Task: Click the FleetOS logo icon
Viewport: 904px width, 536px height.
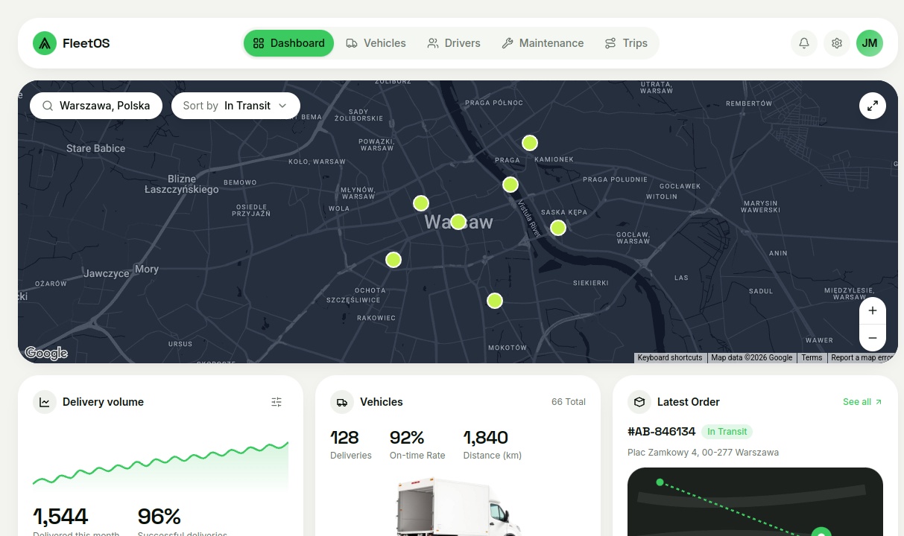Action: [45, 43]
